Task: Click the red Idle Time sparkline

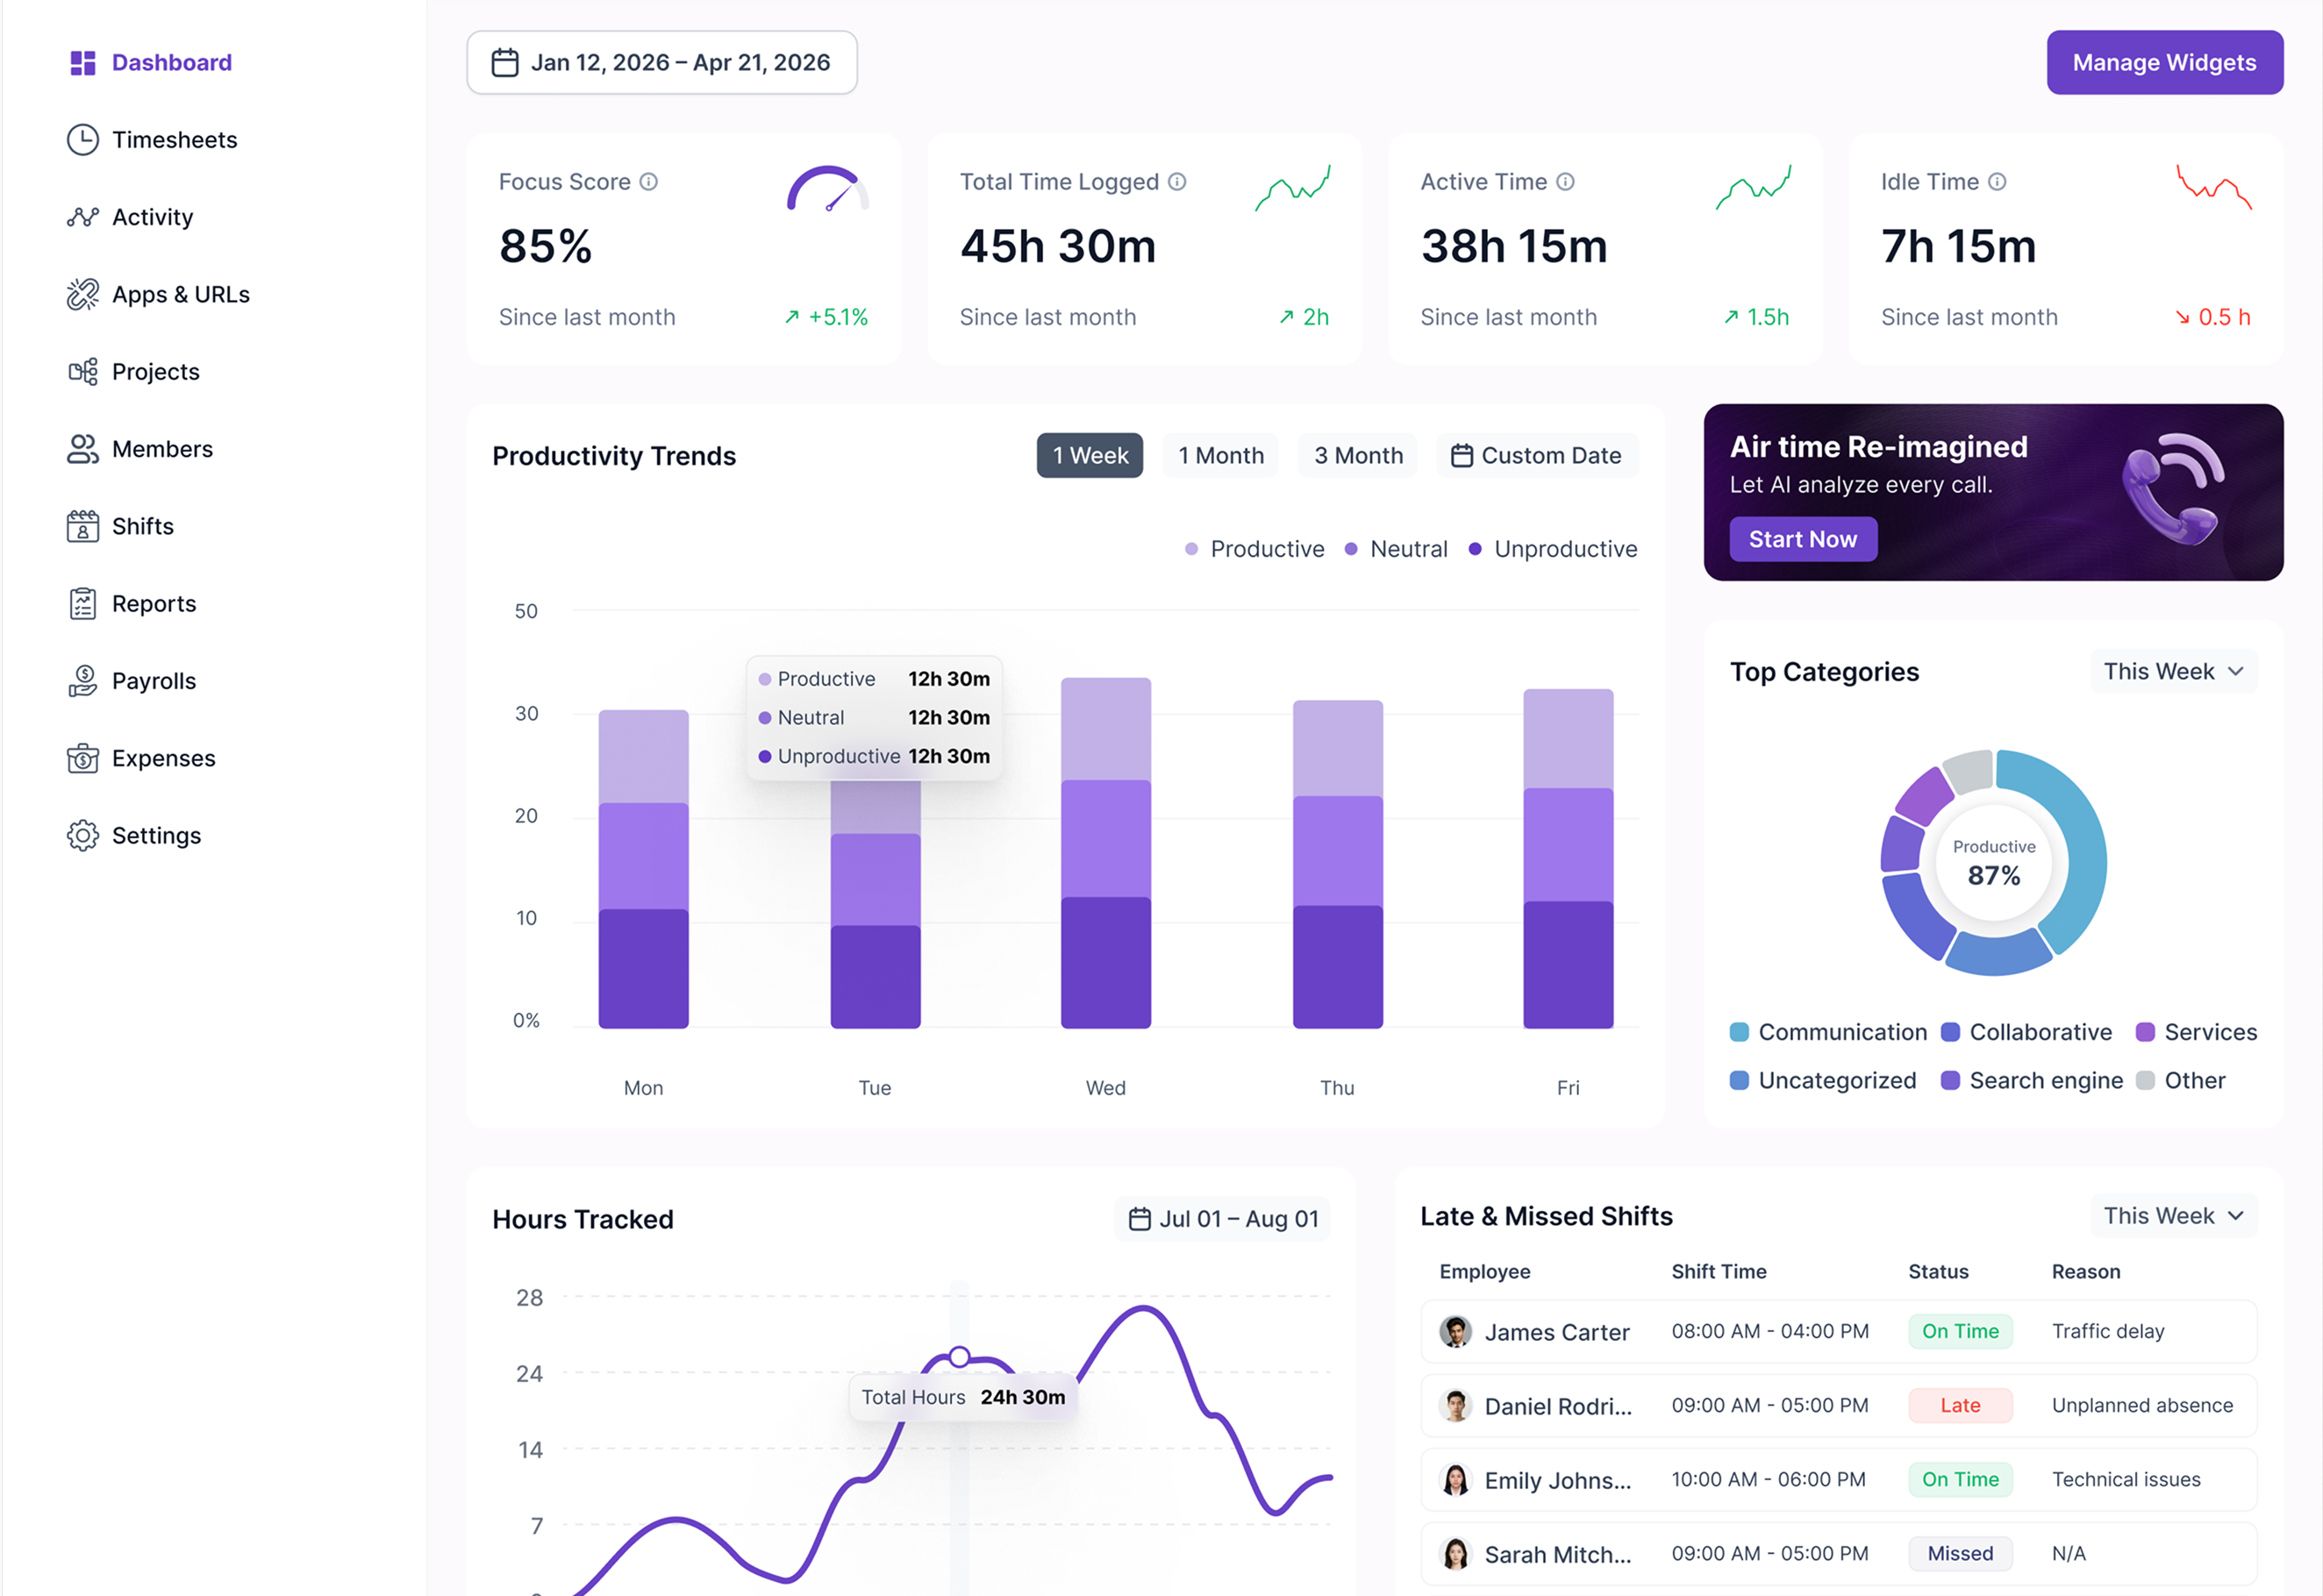Action: [x=2214, y=187]
